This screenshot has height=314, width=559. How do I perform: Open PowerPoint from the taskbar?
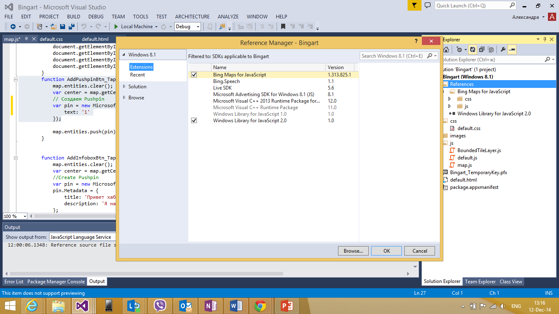(x=286, y=306)
